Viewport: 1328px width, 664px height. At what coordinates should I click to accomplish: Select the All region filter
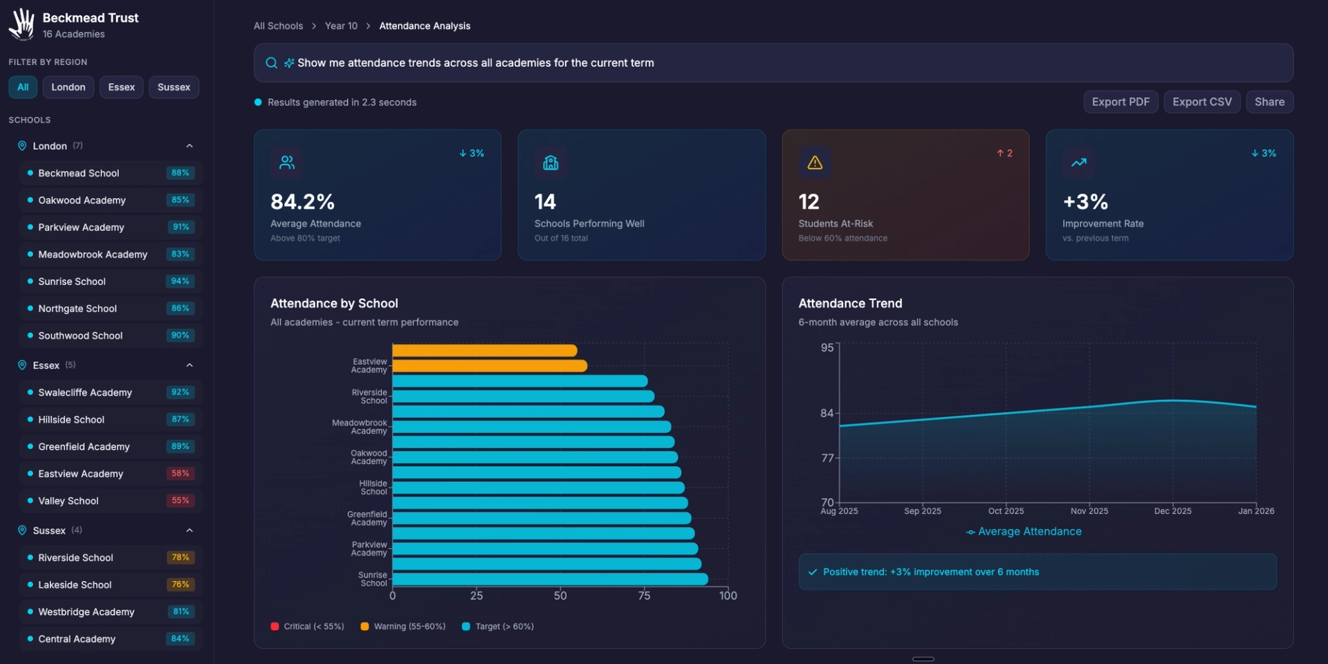tap(23, 87)
